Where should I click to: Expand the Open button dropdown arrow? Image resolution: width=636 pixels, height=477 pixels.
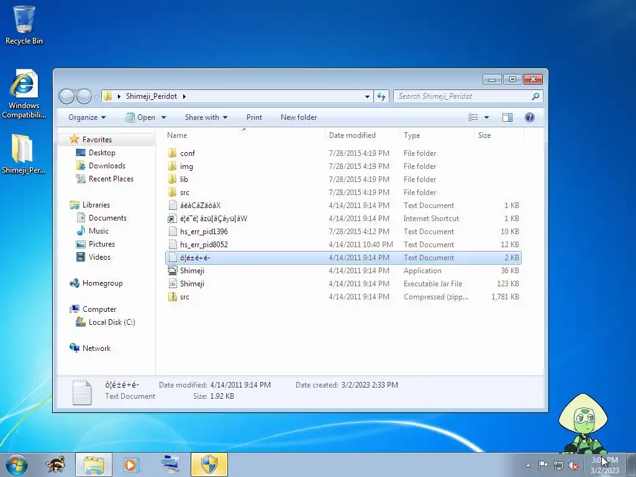pyautogui.click(x=163, y=117)
